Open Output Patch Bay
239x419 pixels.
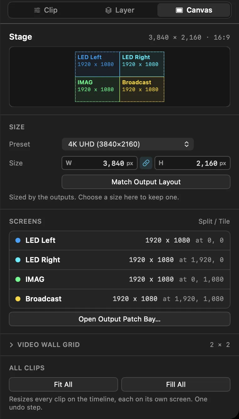(120, 319)
